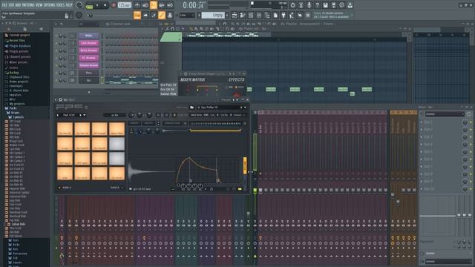
Task: Click the mixer view faders icon
Action: [x=259, y=15]
